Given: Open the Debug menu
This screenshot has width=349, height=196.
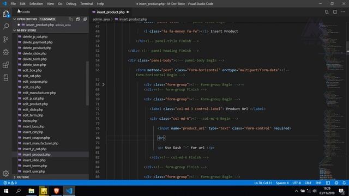Looking at the screenshot, I should tap(71, 4).
